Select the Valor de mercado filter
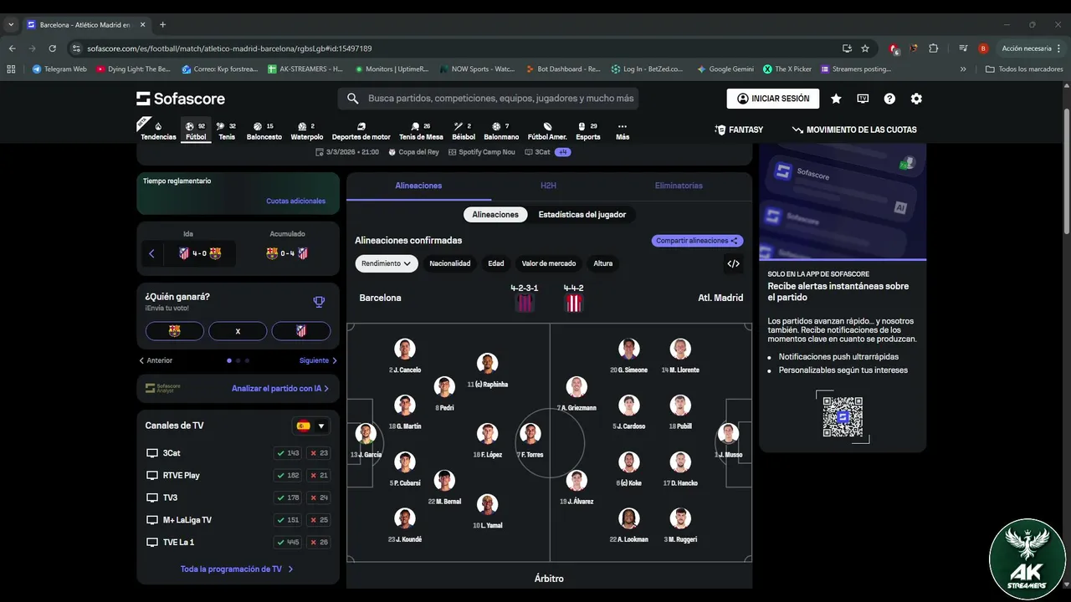Viewport: 1071px width, 602px height. (x=549, y=263)
